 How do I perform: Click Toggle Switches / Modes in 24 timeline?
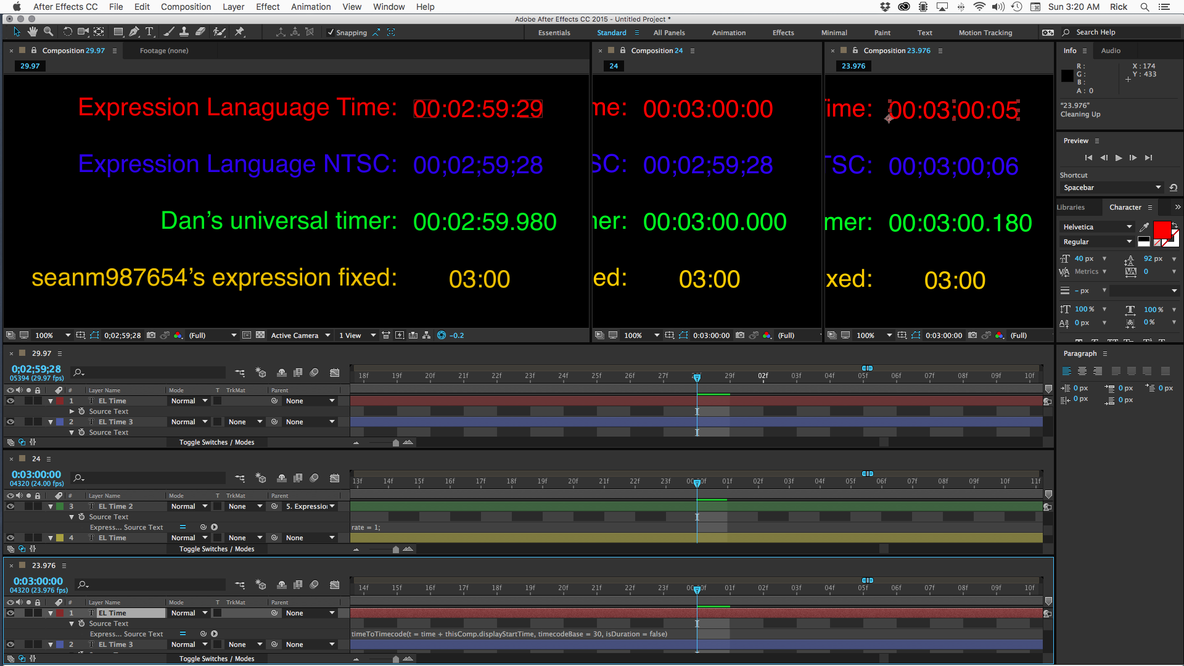click(216, 549)
